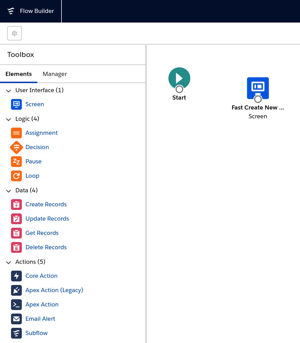The height and width of the screenshot is (343, 300).
Task: Click the Loop element icon
Action: point(16,176)
